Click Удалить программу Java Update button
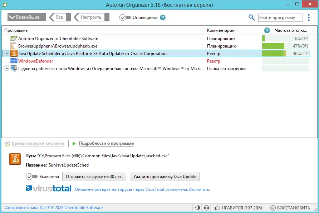Image resolution: width=319 pixels, height=213 pixels. click(x=165, y=177)
